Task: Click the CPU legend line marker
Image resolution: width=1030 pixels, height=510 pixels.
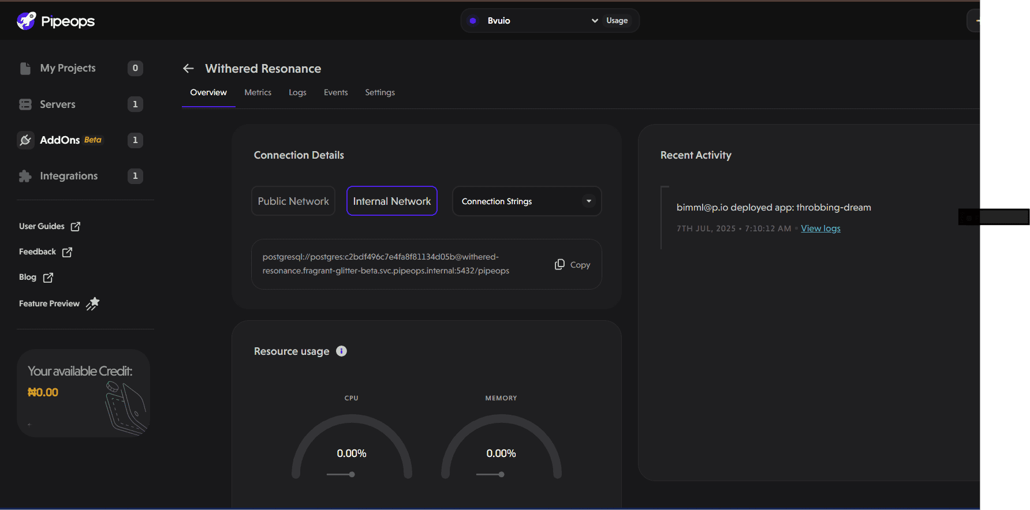Action: pyautogui.click(x=341, y=474)
